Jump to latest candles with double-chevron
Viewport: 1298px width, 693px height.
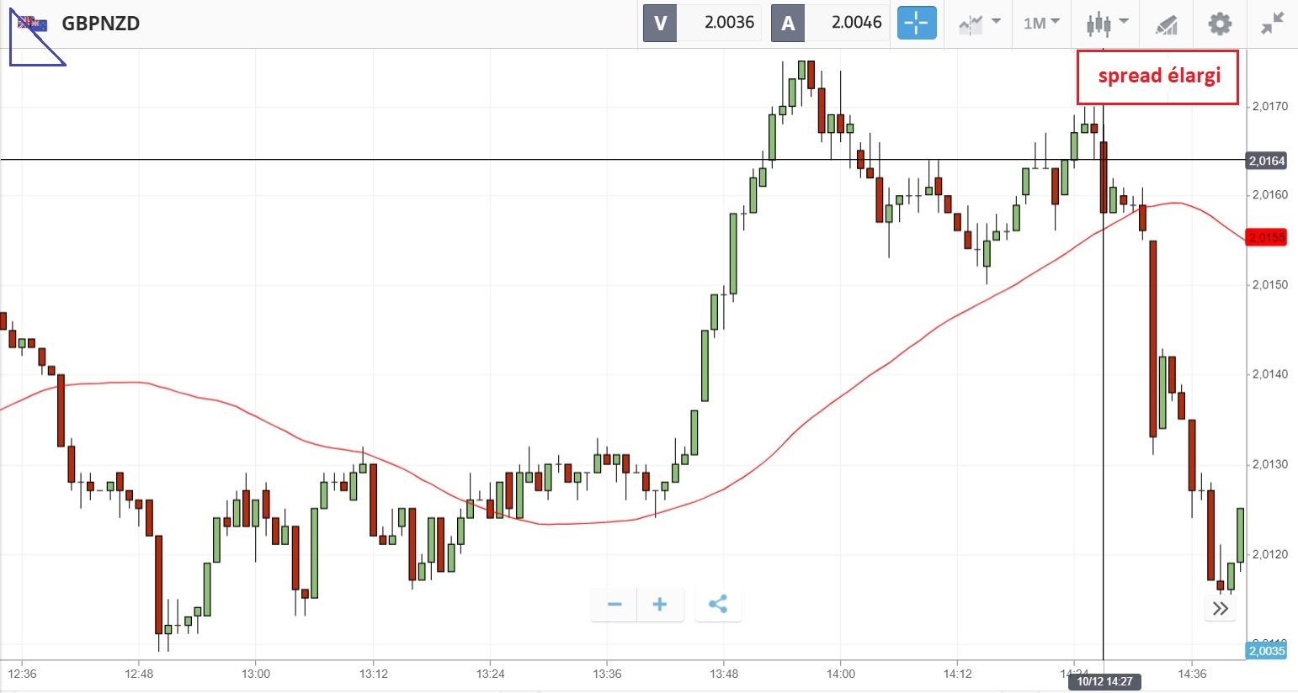click(1221, 609)
